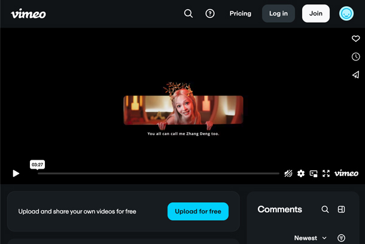Open the user avatar menu
Viewport: 365px width, 244px height.
coord(346,14)
